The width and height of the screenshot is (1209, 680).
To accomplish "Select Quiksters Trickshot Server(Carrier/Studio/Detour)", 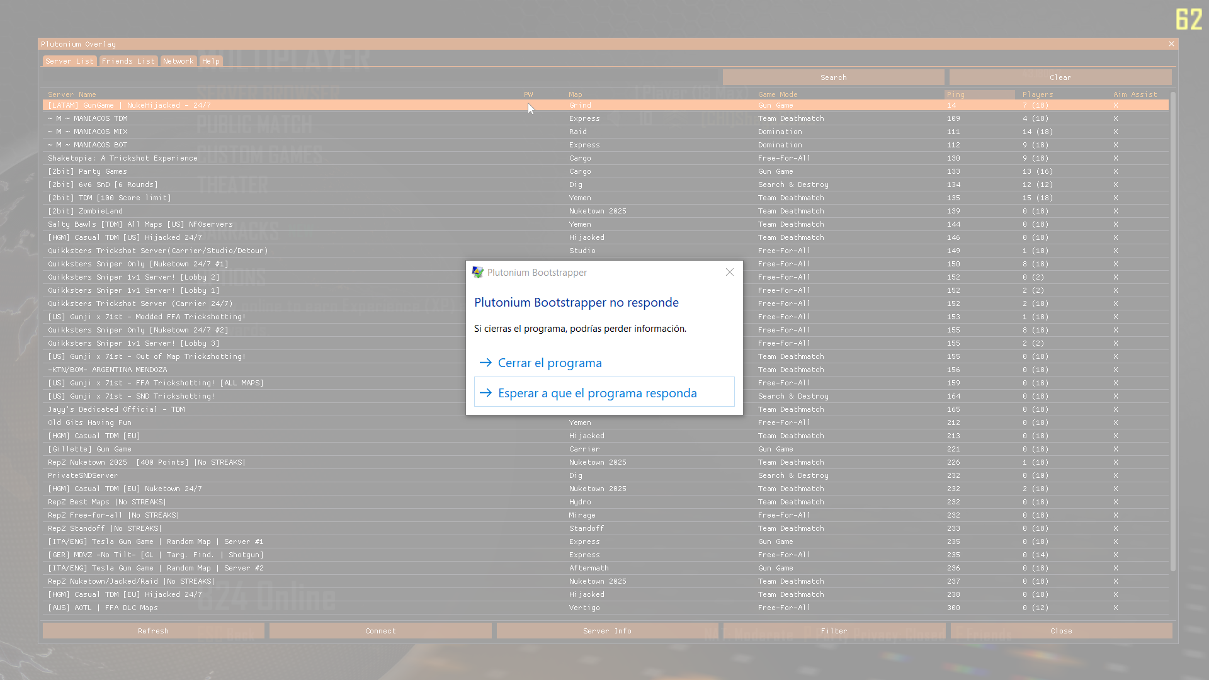I will pos(605,251).
